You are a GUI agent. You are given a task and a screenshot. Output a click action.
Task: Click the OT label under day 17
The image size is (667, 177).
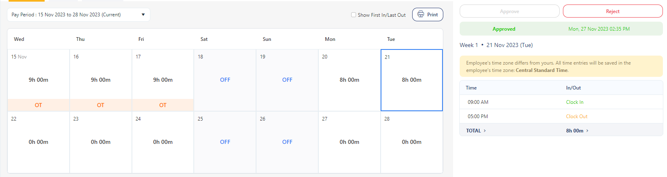pyautogui.click(x=163, y=105)
